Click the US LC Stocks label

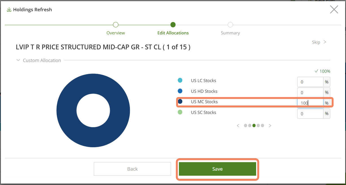(x=203, y=81)
